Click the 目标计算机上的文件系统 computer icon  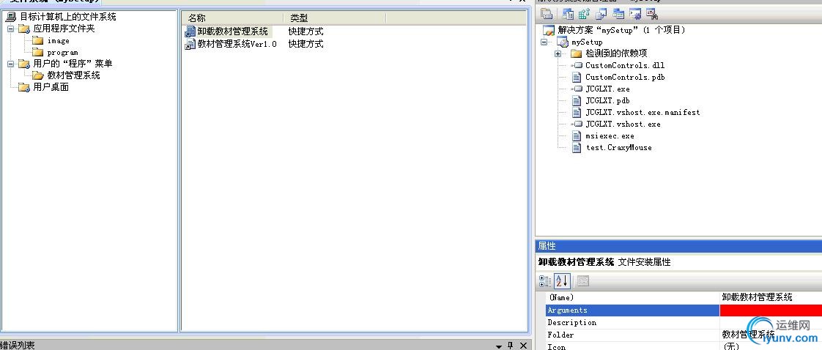tap(10, 17)
